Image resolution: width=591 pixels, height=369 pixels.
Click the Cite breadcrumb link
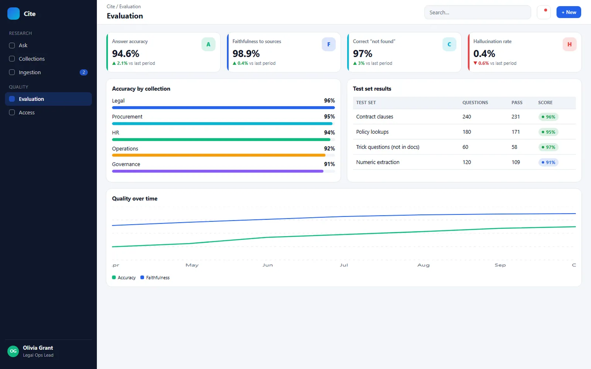tap(111, 7)
